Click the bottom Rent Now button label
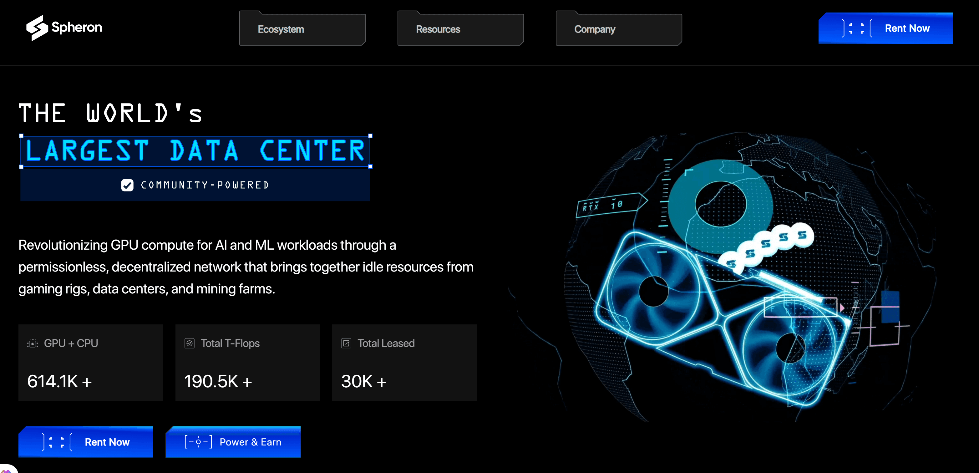The width and height of the screenshot is (979, 473). (107, 442)
